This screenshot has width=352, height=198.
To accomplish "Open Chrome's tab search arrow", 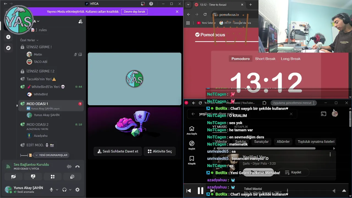I will coord(188,4).
